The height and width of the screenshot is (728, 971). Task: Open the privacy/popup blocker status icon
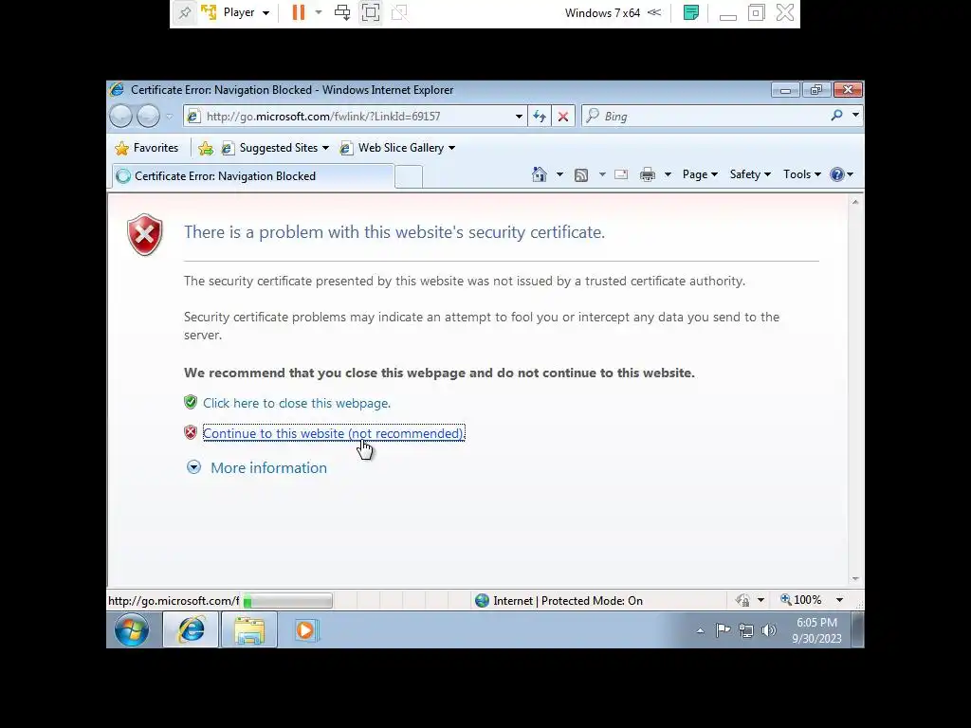pyautogui.click(x=743, y=600)
